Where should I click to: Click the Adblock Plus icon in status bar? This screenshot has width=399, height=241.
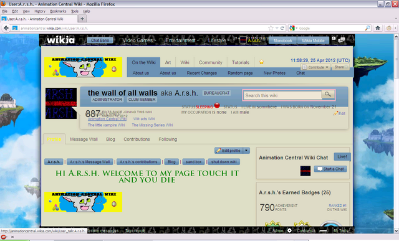click(4, 237)
